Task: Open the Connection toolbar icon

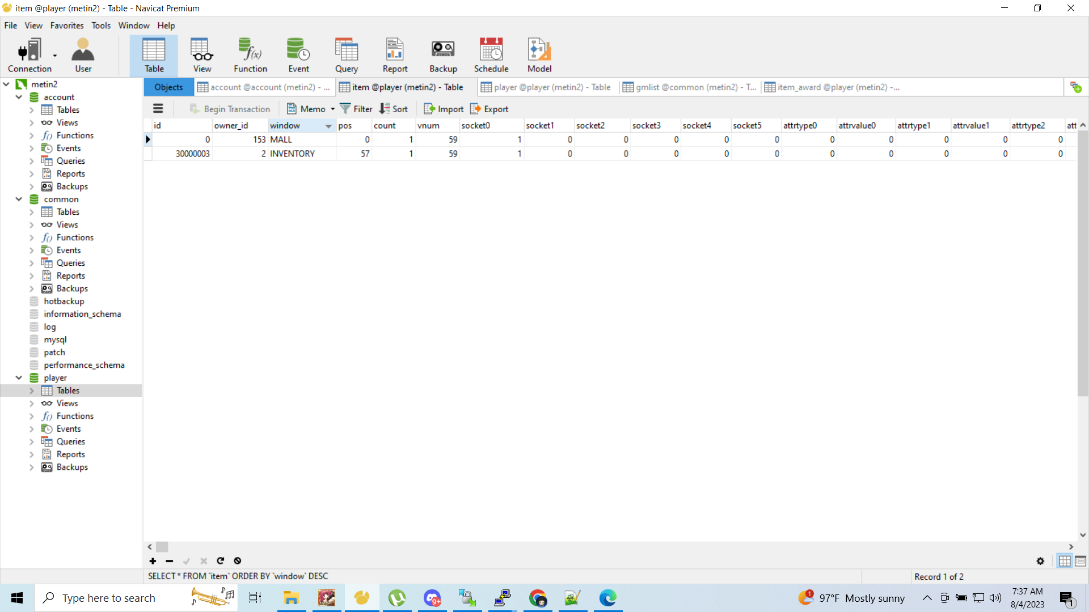Action: [29, 55]
